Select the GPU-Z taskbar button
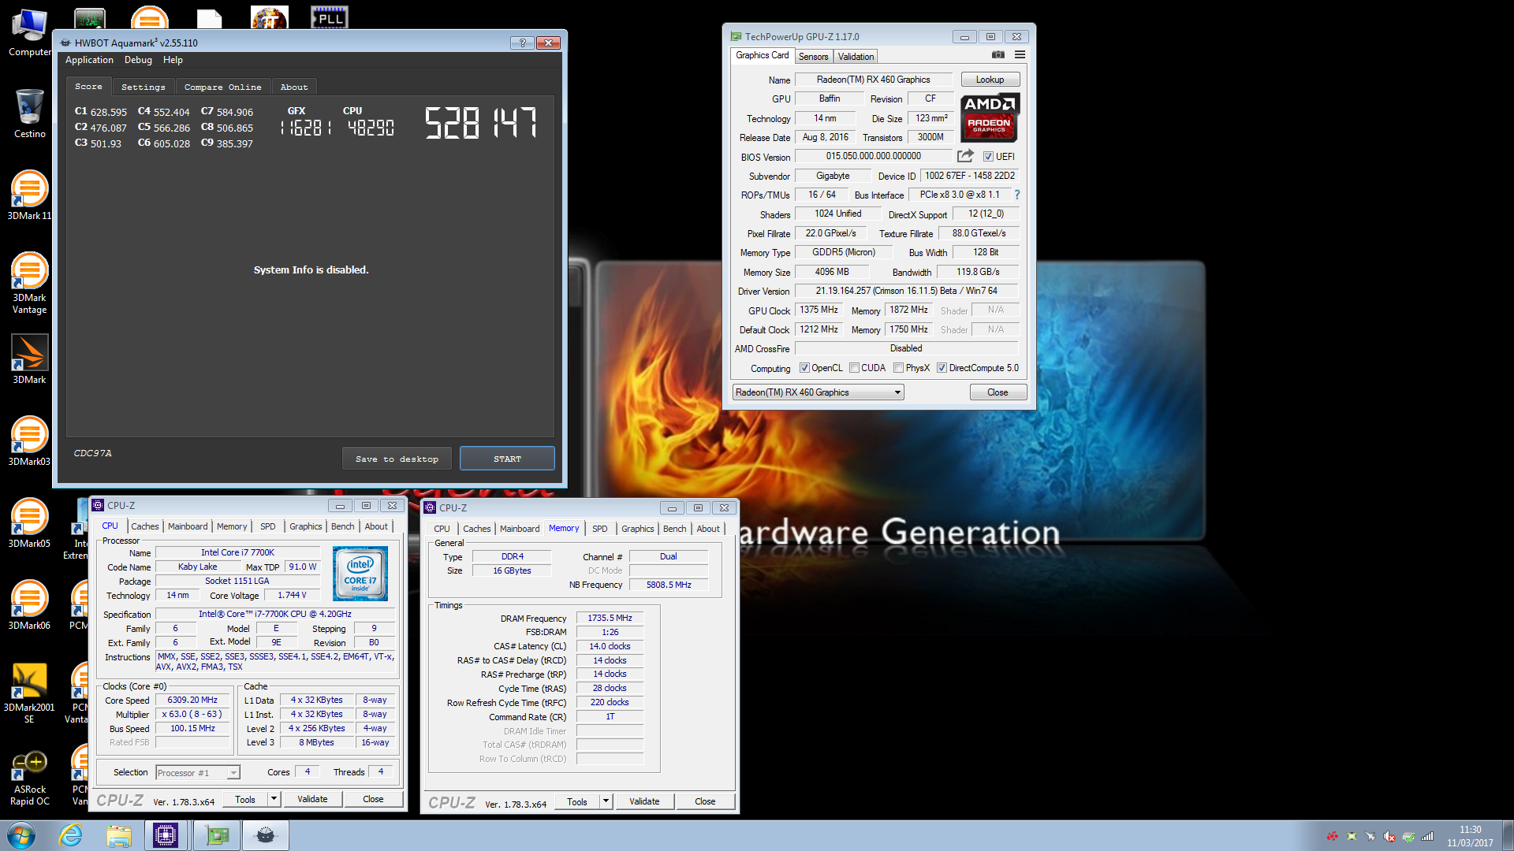The image size is (1514, 851). pos(217,835)
